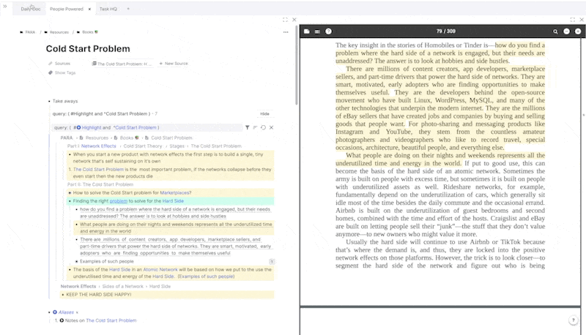Hide the query results
This screenshot has width=586, height=335.
[264, 114]
